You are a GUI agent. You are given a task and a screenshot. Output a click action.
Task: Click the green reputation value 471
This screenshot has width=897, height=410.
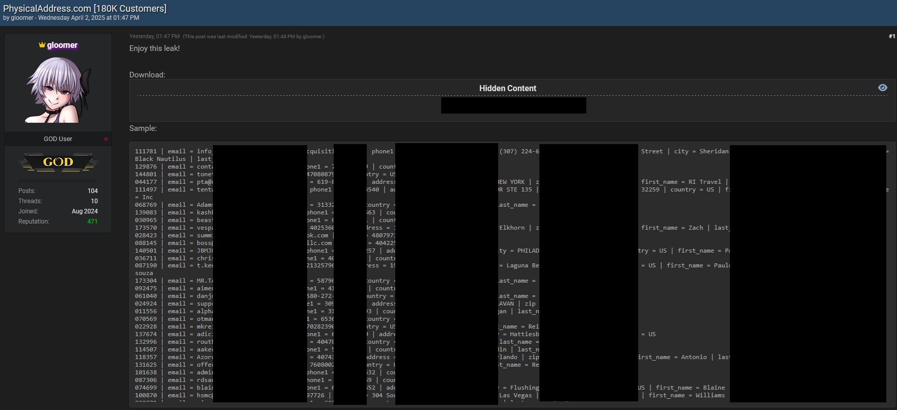[x=92, y=222]
